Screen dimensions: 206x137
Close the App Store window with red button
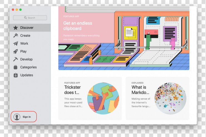point(13,9)
